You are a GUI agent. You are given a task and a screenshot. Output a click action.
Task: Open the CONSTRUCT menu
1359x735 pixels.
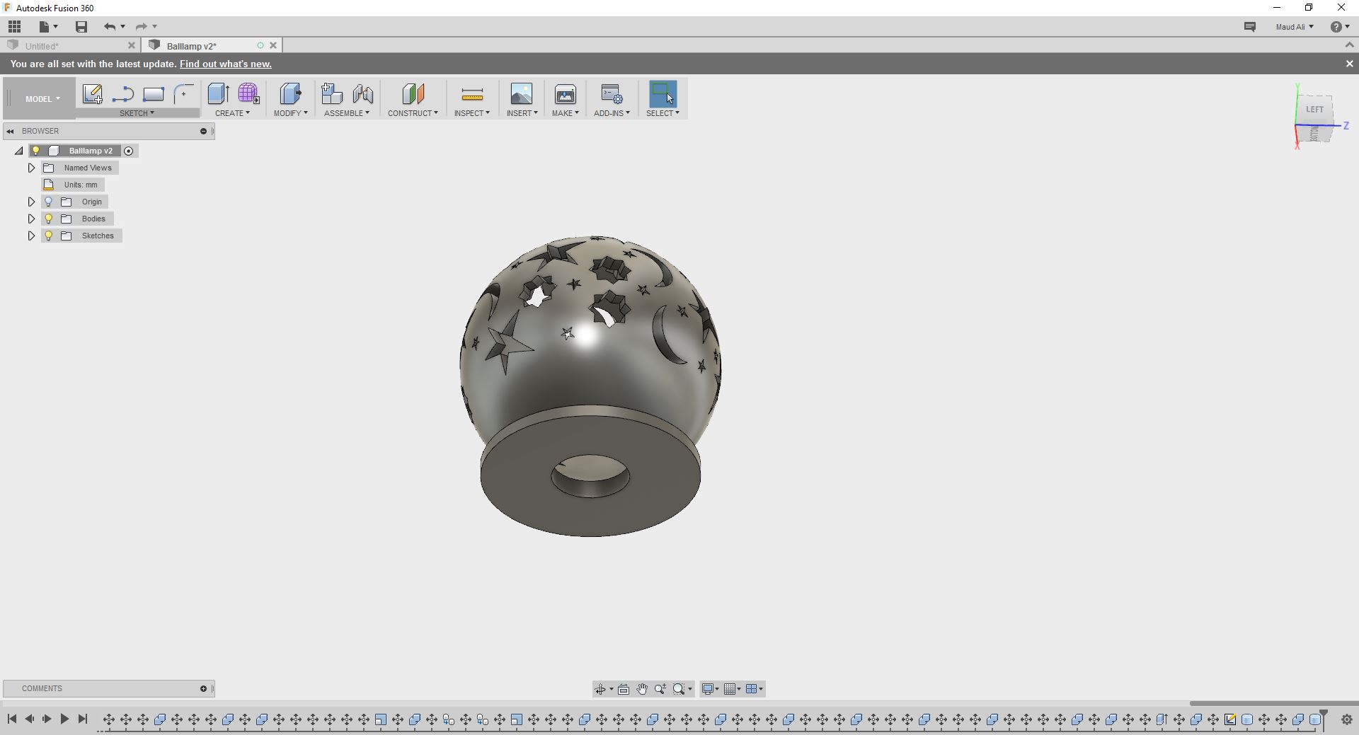[413, 113]
